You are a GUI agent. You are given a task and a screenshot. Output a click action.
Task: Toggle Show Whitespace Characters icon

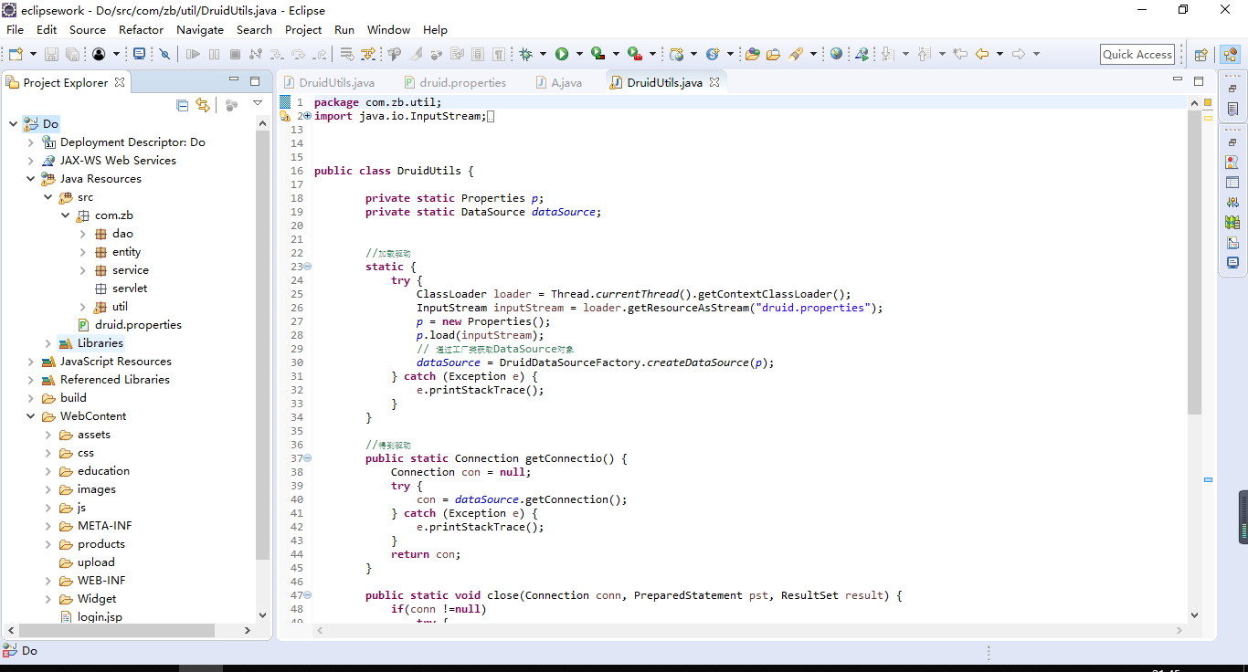point(498,54)
